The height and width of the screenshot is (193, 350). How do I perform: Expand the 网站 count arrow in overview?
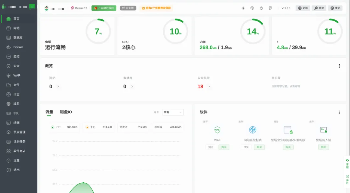[x=58, y=87]
